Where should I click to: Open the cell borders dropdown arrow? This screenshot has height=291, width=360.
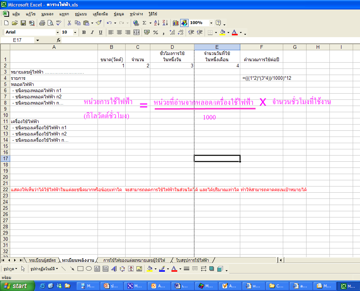tap(216, 33)
